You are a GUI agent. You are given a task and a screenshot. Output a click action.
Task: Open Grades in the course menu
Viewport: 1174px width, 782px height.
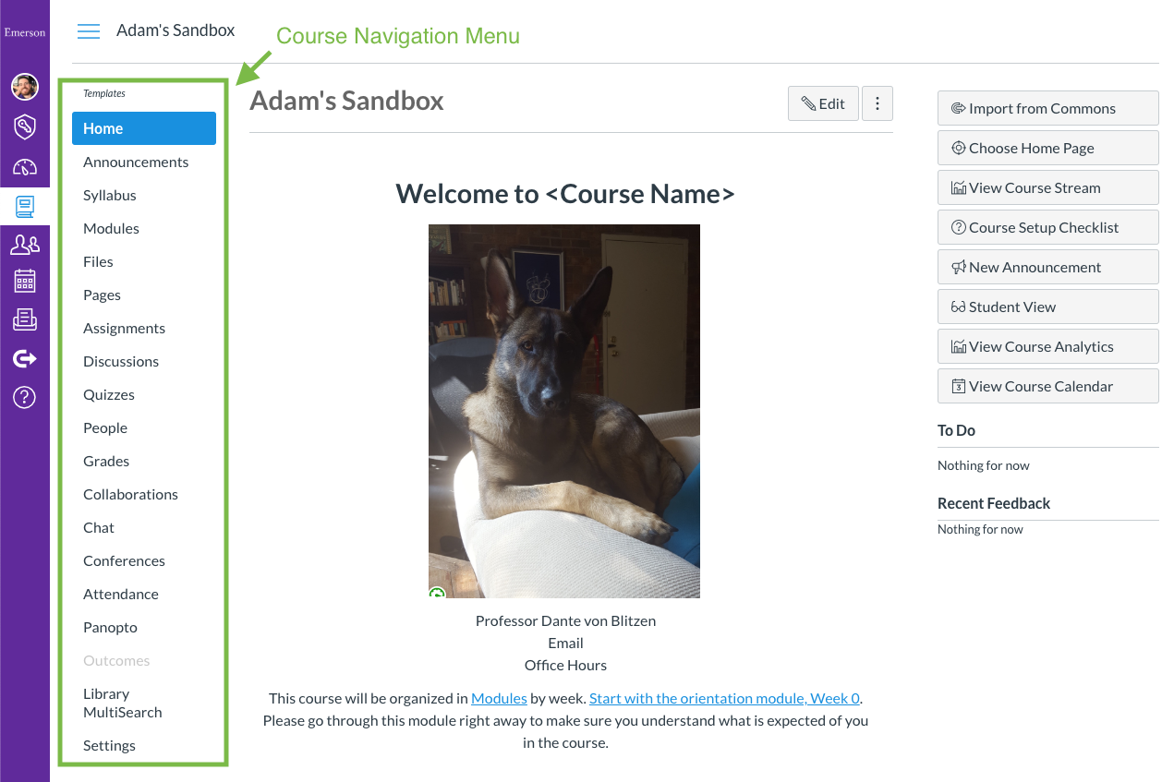click(106, 461)
